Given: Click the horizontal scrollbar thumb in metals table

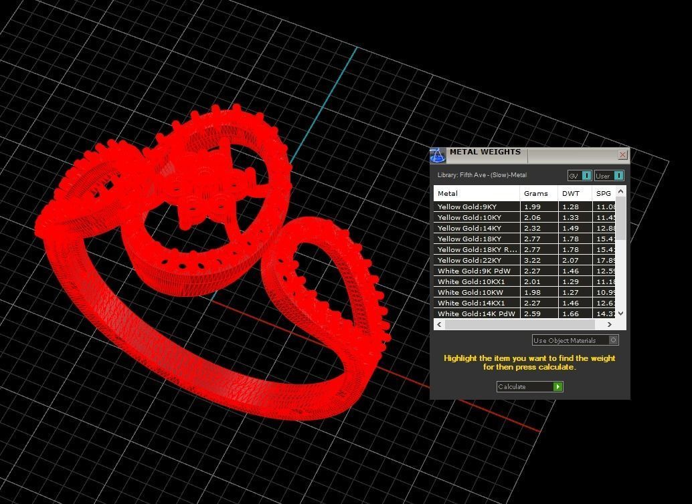Looking at the screenshot, I should pos(520,325).
